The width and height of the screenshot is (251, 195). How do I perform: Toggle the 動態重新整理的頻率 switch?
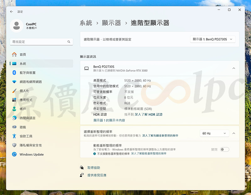[225, 149]
